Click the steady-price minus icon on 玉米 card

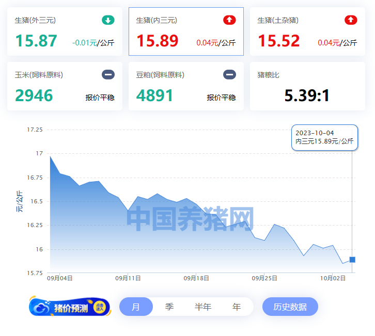[x=108, y=74]
